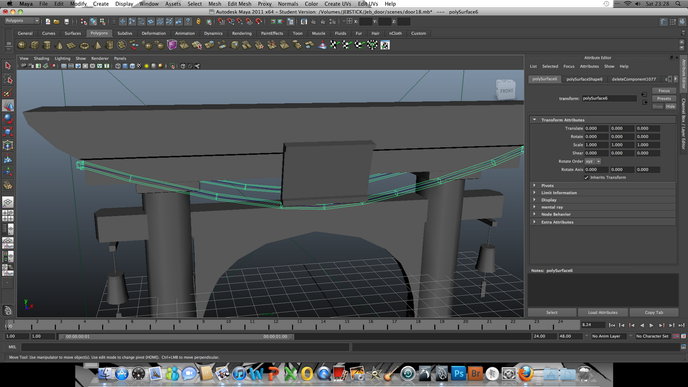Switch to the polySurfaceShape6 tab
This screenshot has width=688, height=387.
(x=584, y=79)
